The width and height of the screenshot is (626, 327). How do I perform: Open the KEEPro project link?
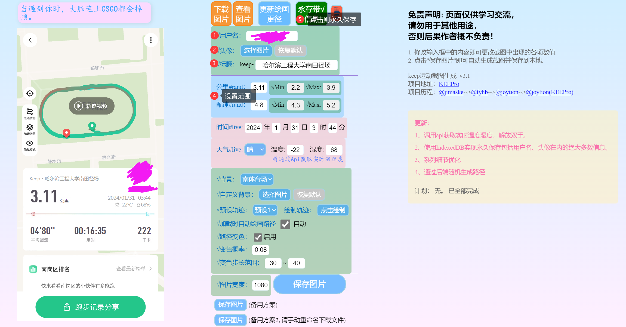coord(449,84)
